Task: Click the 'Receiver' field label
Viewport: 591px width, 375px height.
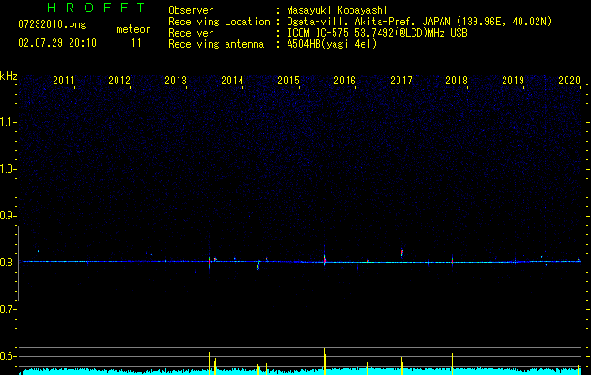Action: click(191, 33)
